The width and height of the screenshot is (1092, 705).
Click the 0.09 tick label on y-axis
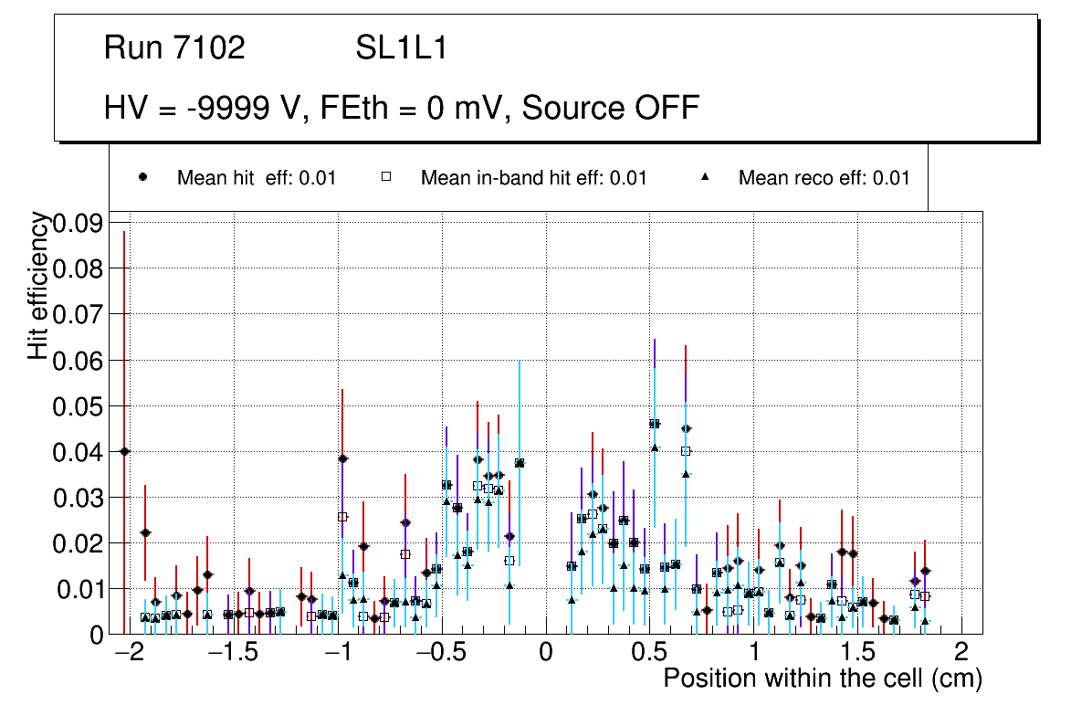tap(78, 224)
